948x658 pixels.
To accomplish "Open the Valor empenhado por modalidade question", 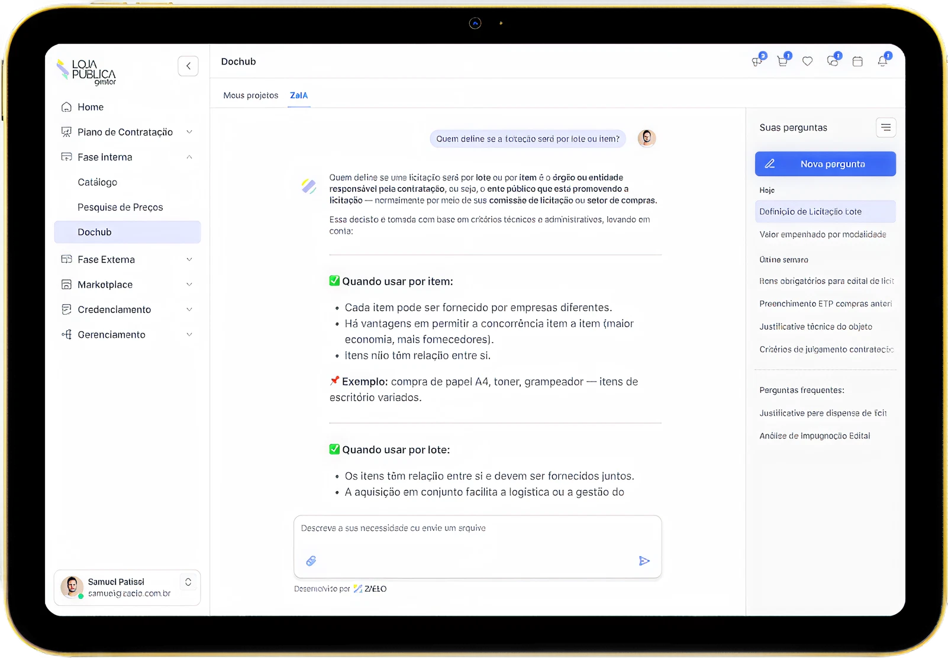I will coord(823,235).
